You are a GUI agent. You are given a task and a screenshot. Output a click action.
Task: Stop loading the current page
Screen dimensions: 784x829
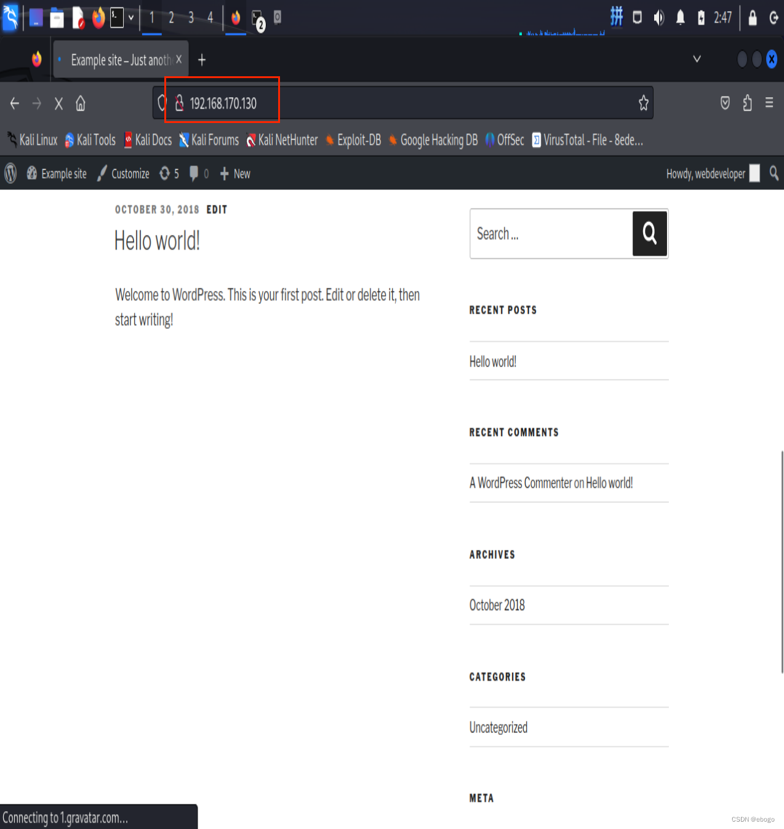58,103
